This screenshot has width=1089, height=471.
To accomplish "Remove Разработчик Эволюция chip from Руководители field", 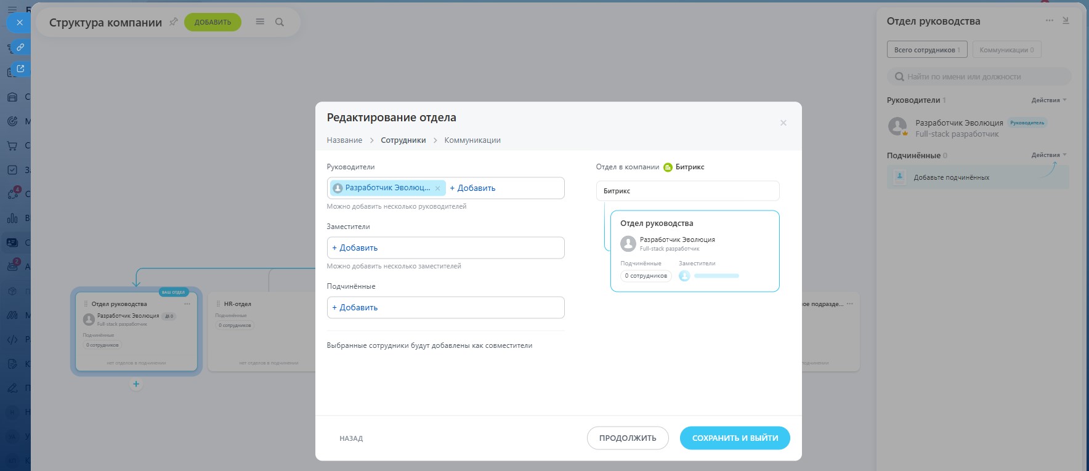I will tap(438, 188).
